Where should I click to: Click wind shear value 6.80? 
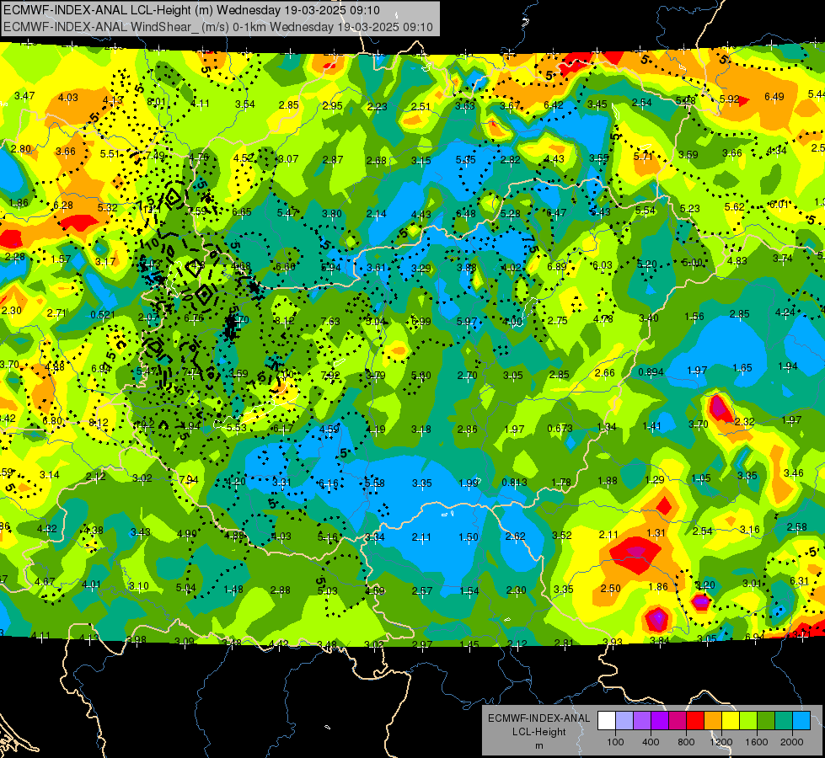52,421
